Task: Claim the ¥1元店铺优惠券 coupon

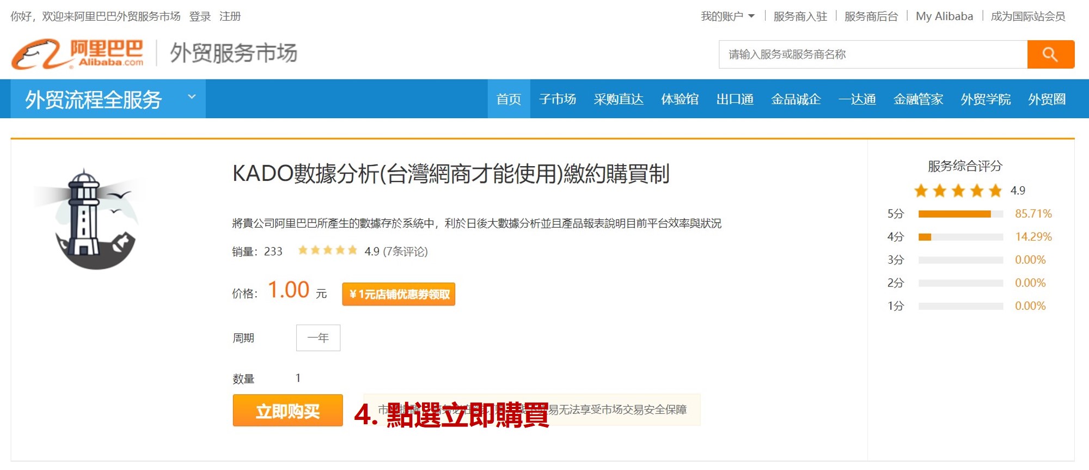Action: pyautogui.click(x=399, y=294)
